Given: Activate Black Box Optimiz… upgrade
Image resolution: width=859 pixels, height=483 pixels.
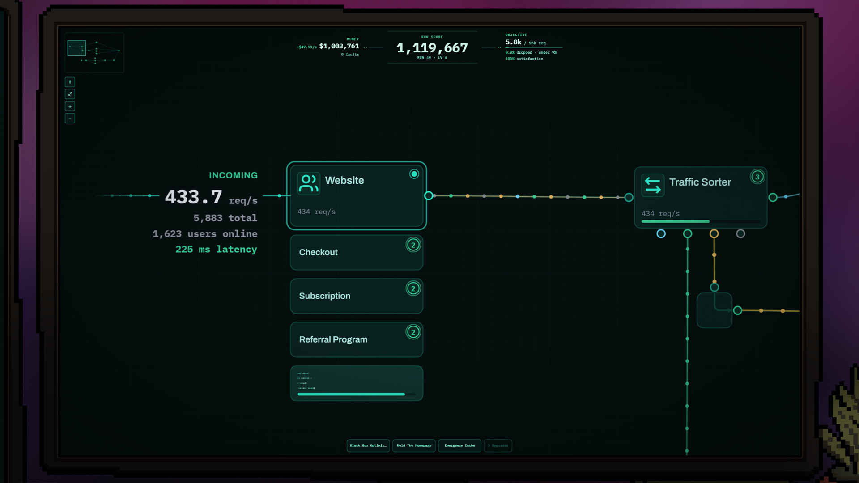Looking at the screenshot, I should tap(368, 445).
